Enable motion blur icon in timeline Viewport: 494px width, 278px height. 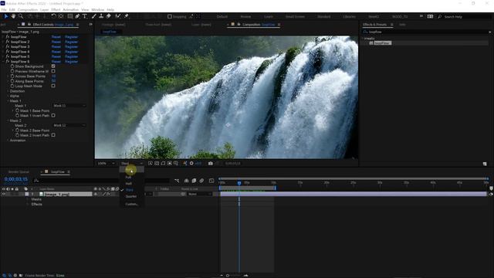click(x=201, y=181)
